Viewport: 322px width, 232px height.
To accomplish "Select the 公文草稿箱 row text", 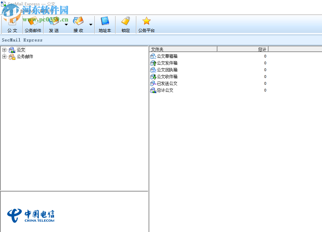I will (167, 56).
